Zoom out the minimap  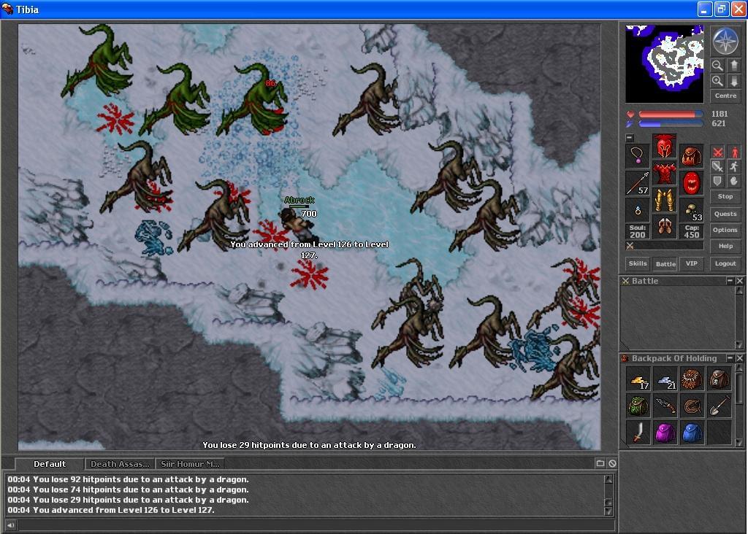click(x=717, y=65)
